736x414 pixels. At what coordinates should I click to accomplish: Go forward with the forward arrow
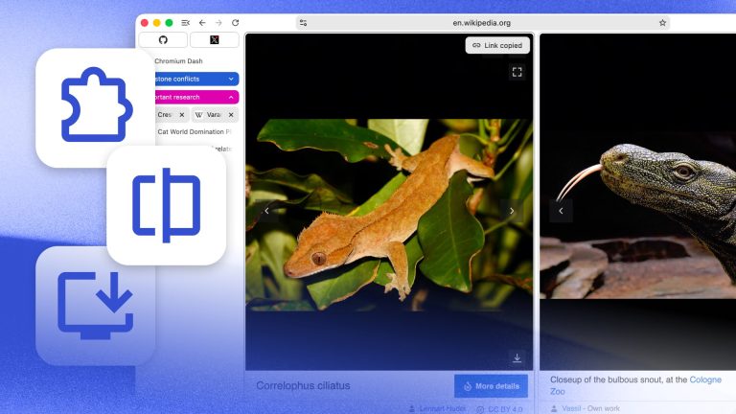[x=218, y=23]
